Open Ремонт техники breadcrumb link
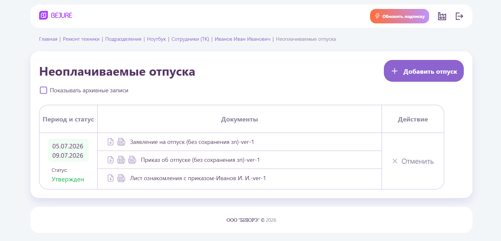The height and width of the screenshot is (241, 501). tap(81, 39)
